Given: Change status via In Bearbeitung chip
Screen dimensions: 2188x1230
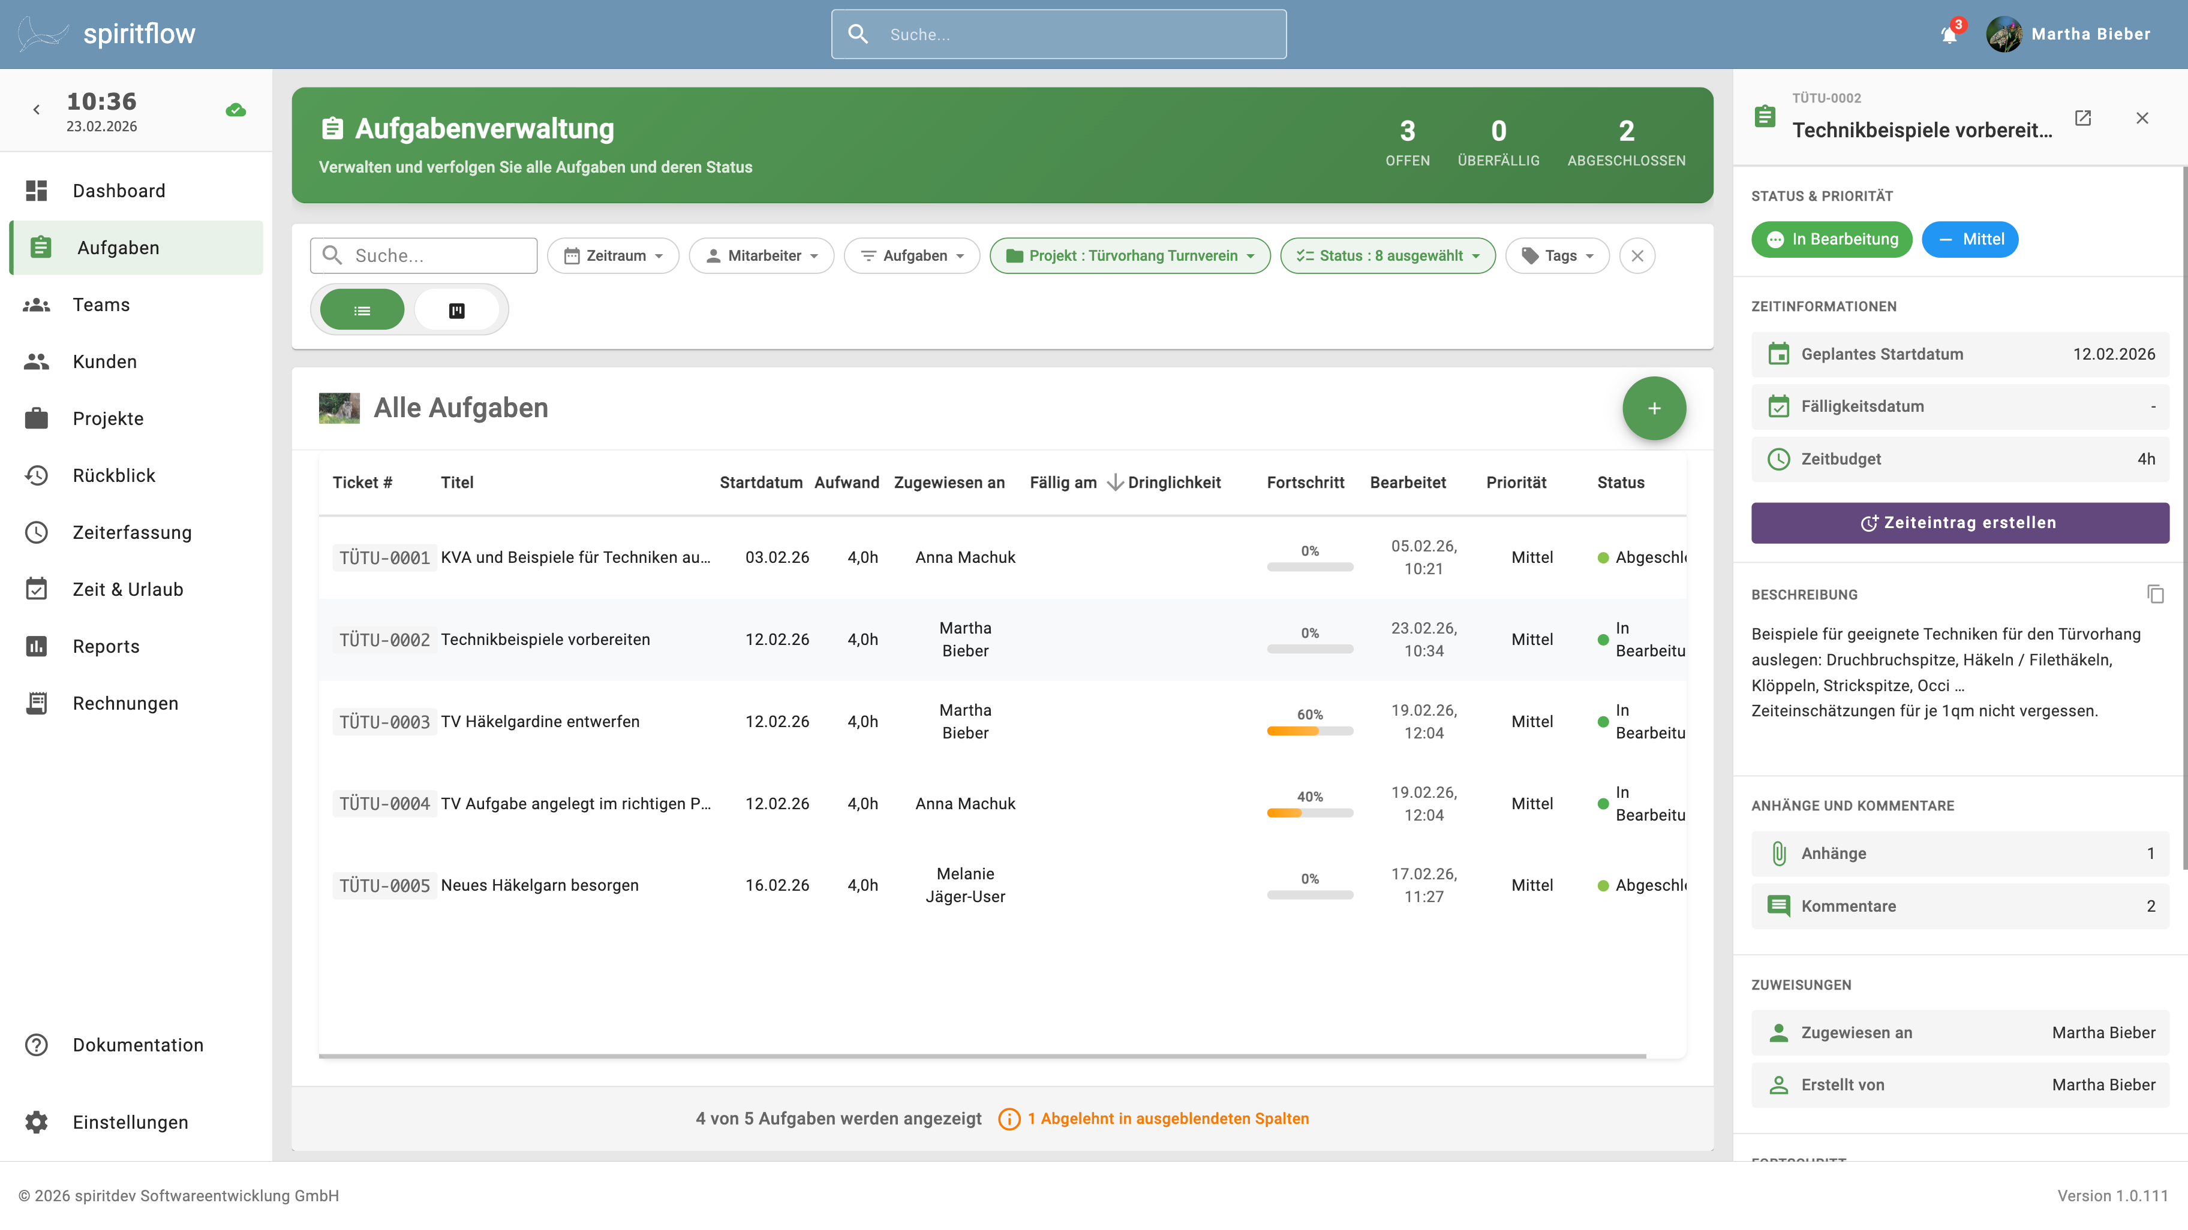Looking at the screenshot, I should pyautogui.click(x=1832, y=239).
